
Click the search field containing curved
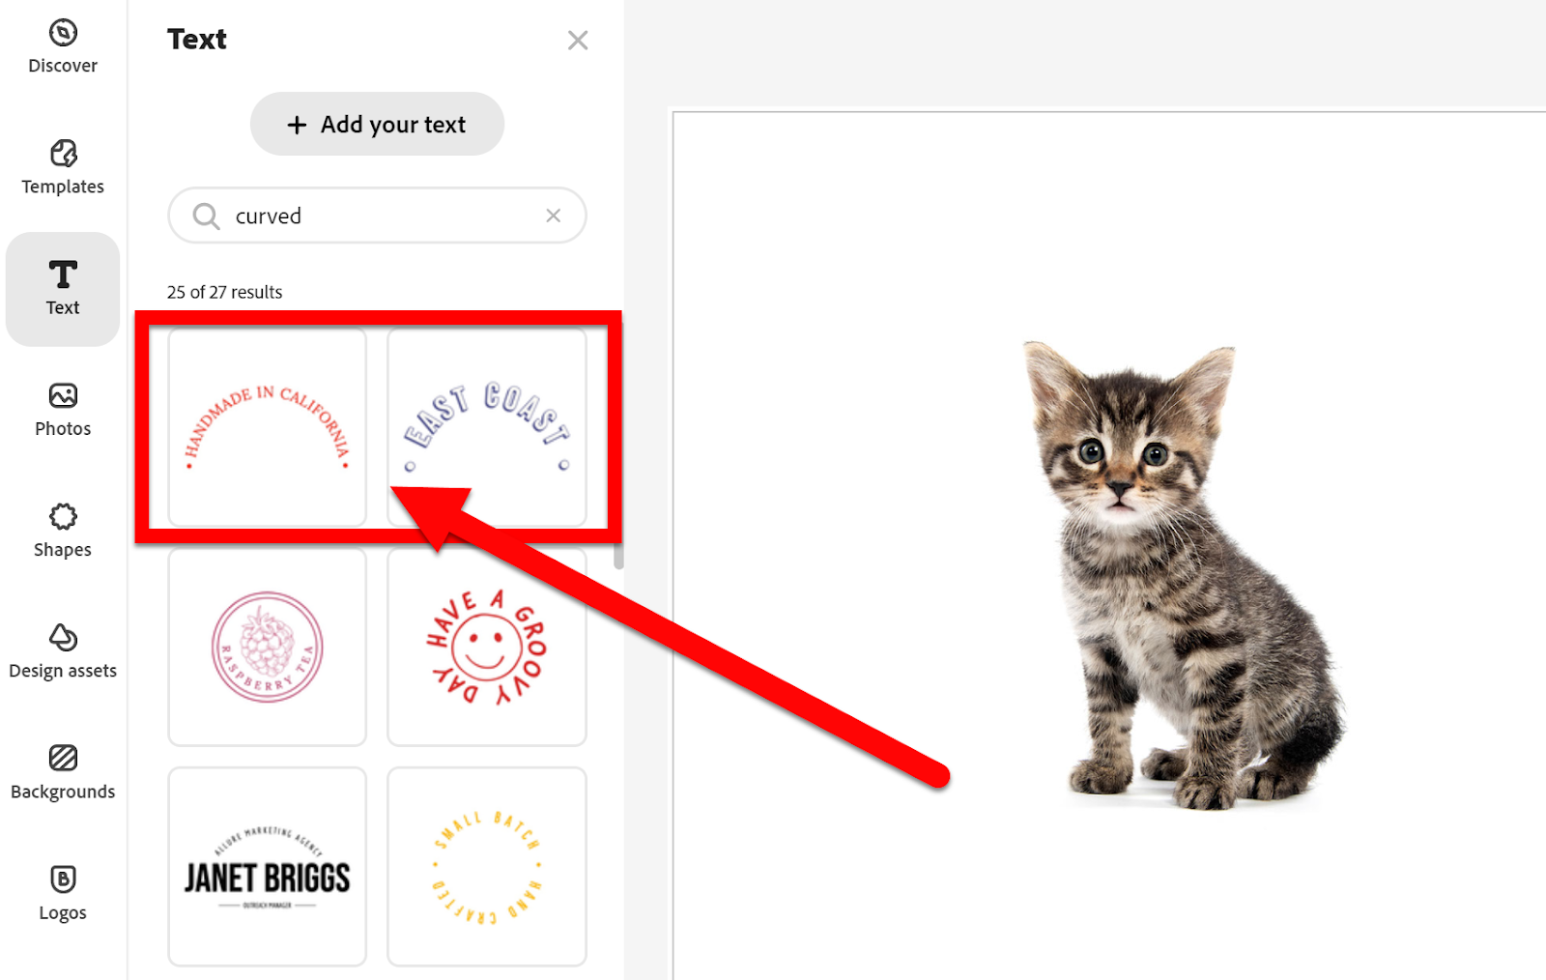tap(377, 216)
